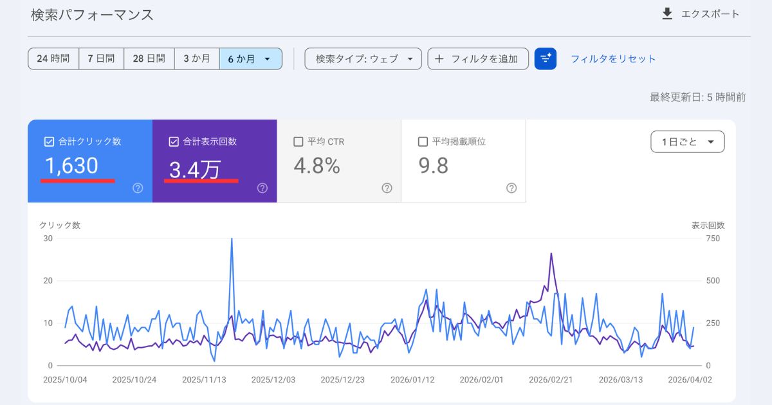The image size is (772, 405).
Task: Click the help icon on 合計表示回数 card
Action: click(262, 188)
